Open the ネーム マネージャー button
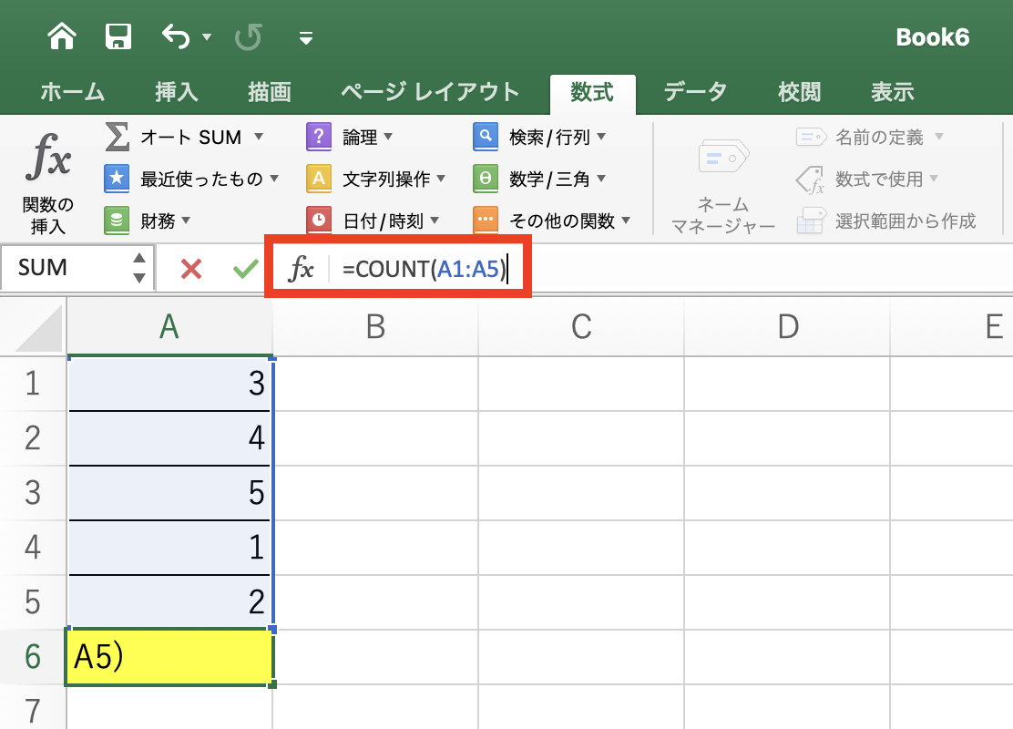The height and width of the screenshot is (729, 1013). (723, 186)
